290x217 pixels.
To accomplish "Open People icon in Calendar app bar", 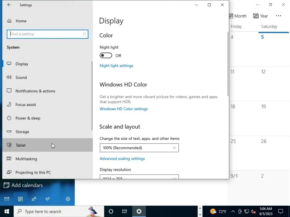I will pos(34,199).
